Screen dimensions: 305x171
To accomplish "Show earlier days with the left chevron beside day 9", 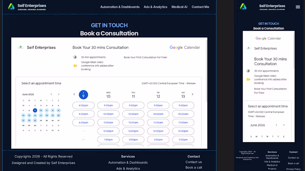I will [x=74, y=94].
